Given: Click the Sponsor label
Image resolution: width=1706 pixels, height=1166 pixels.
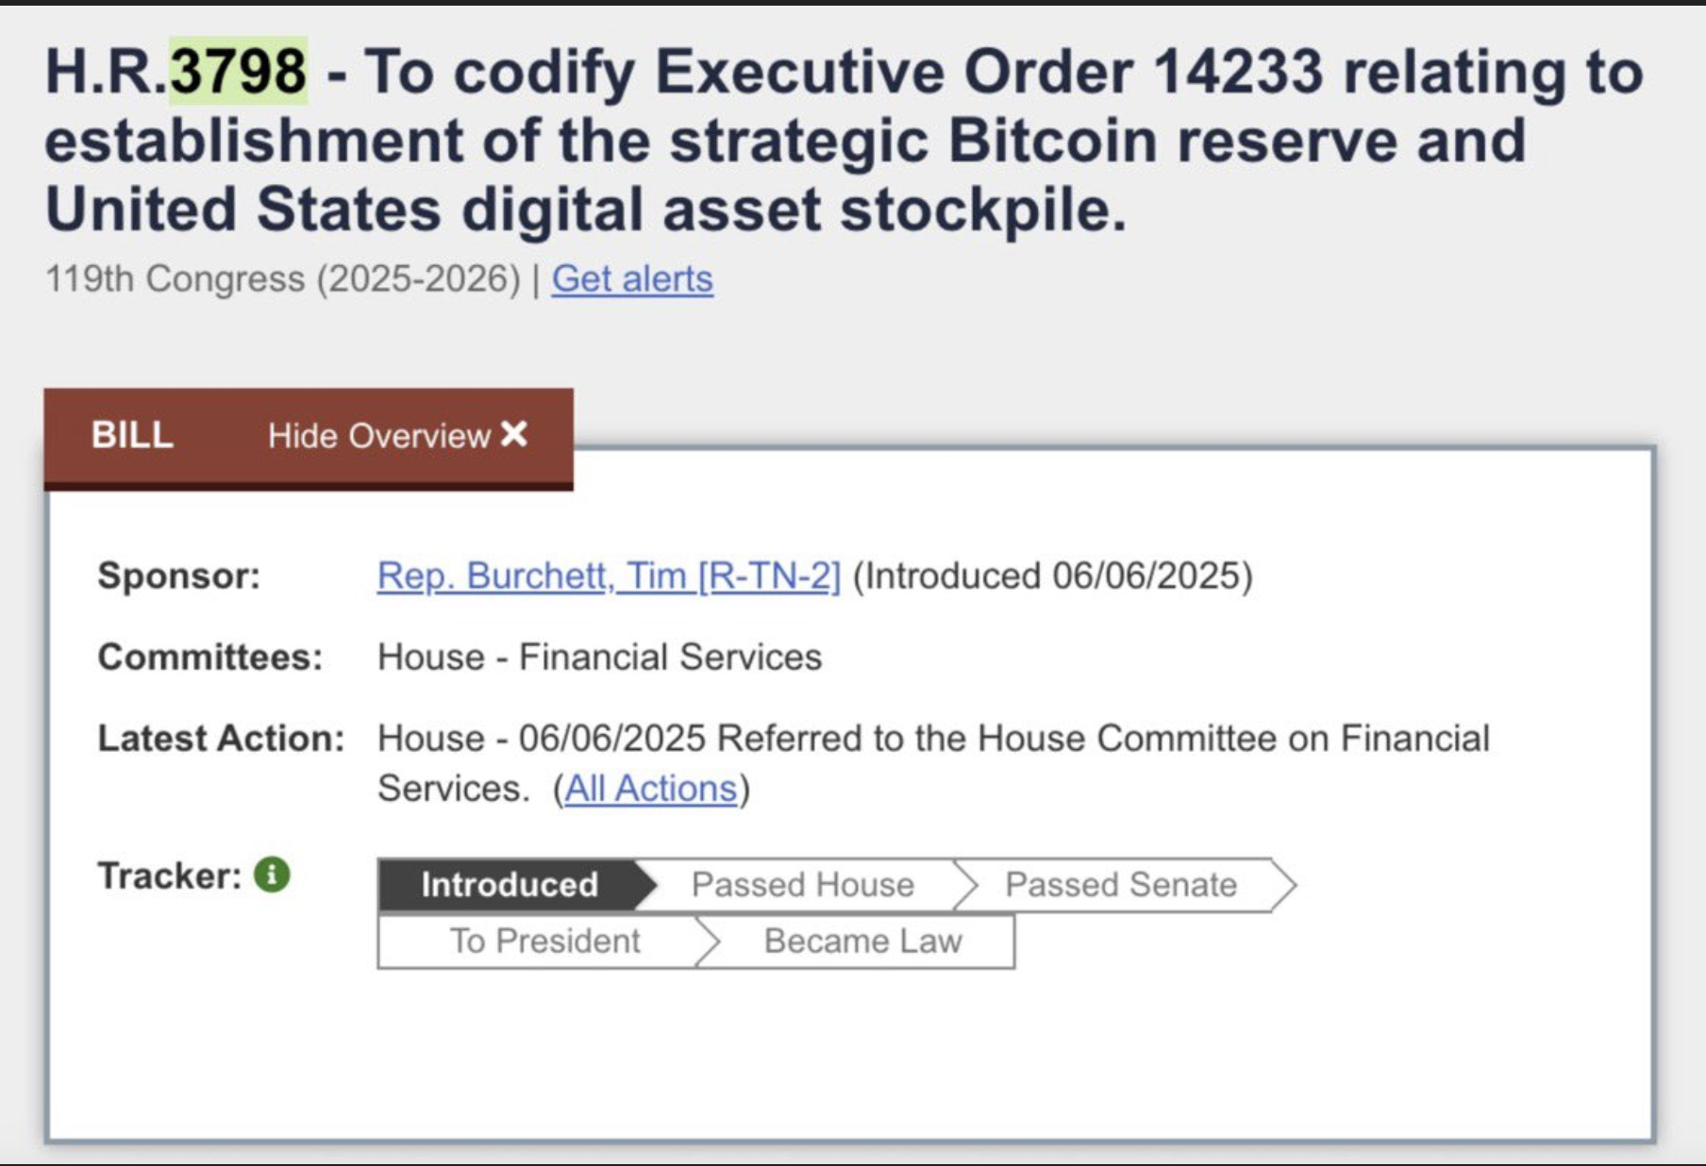Looking at the screenshot, I should click(179, 575).
